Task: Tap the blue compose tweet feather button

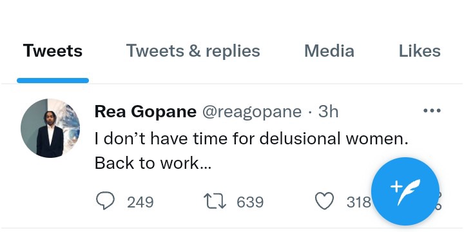Action: [x=405, y=191]
